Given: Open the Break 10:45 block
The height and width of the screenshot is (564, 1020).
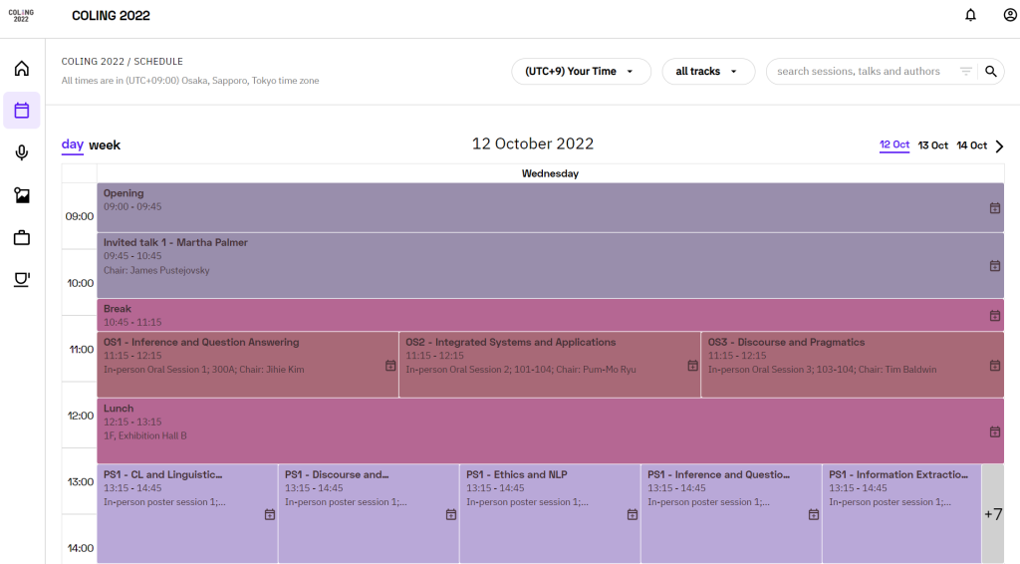Looking at the screenshot, I should pyautogui.click(x=550, y=315).
